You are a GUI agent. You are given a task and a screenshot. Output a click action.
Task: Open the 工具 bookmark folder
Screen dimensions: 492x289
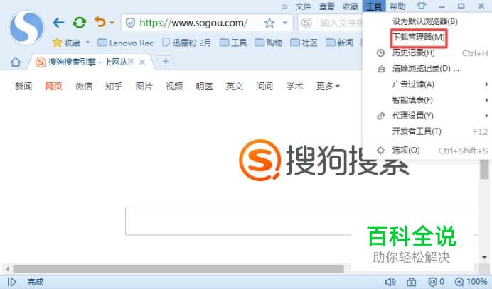pyautogui.click(x=233, y=43)
